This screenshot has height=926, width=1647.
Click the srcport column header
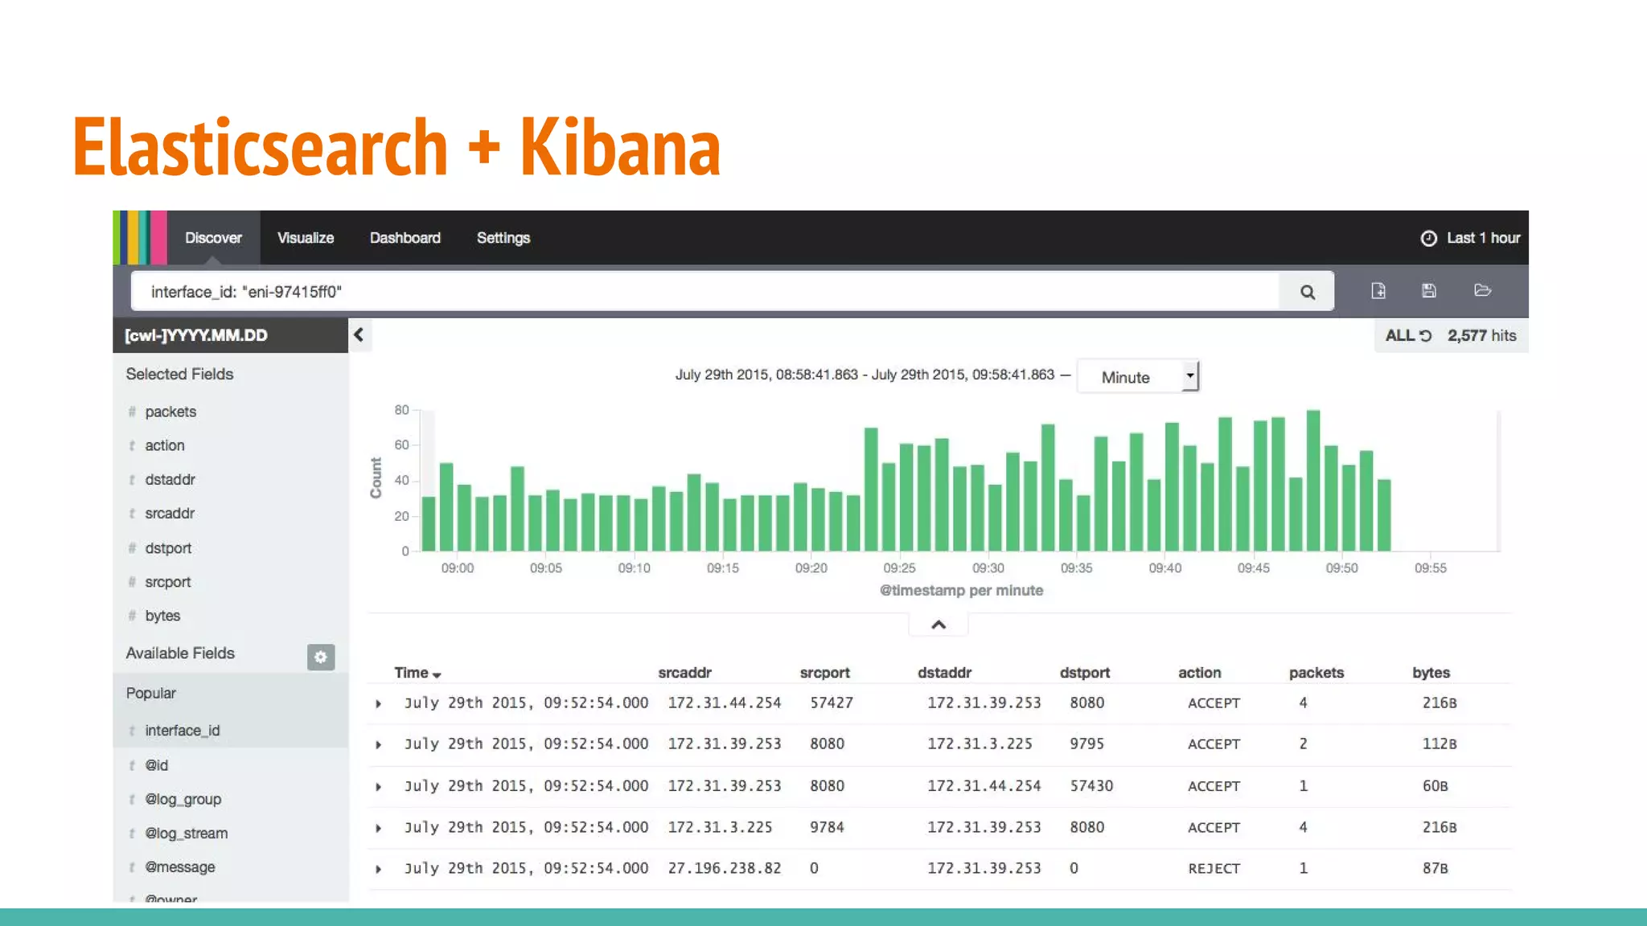[x=824, y=673]
